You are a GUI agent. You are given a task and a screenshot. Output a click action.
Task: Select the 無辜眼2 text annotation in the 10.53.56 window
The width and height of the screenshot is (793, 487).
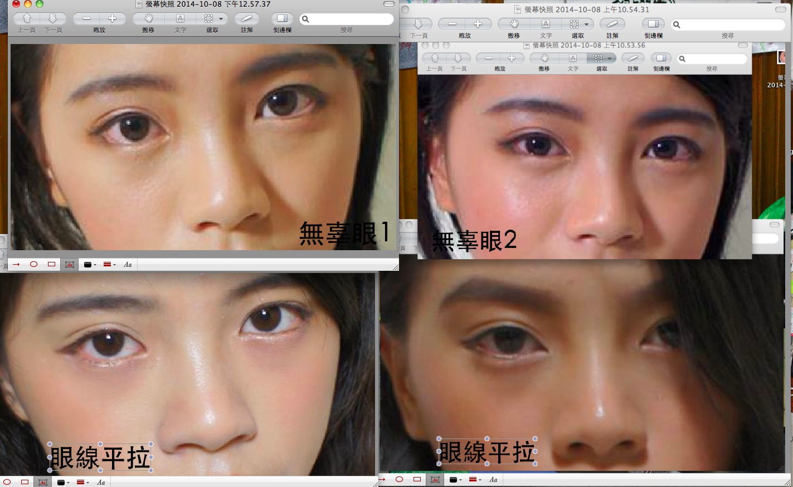pos(474,240)
